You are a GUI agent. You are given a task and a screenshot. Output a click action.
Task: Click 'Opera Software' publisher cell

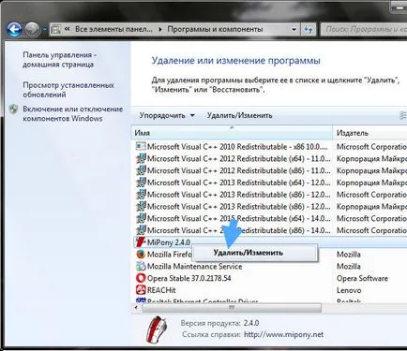pos(362,278)
